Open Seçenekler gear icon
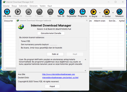The image size is (127, 92). (72, 12)
